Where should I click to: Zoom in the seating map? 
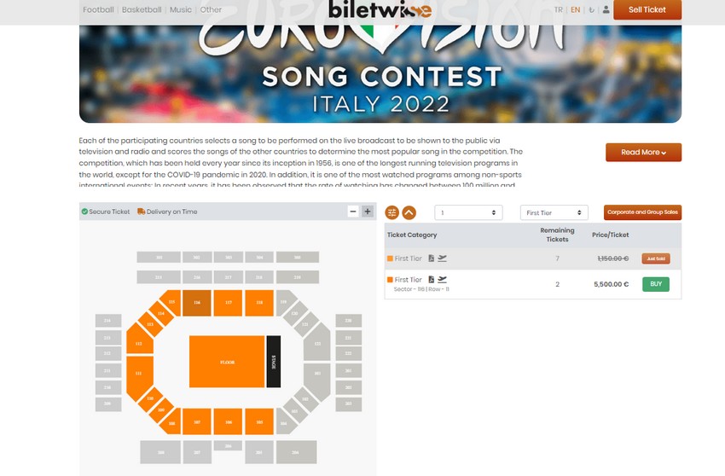(368, 212)
